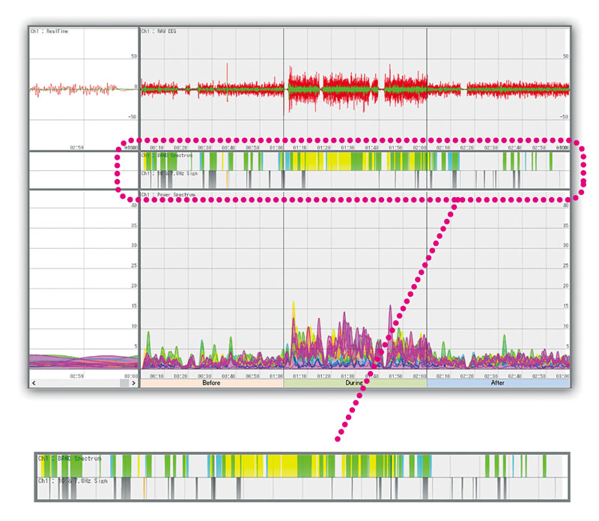Click the Ch1 Realtime panel title
Image resolution: width=599 pixels, height=521 pixels.
tap(49, 31)
